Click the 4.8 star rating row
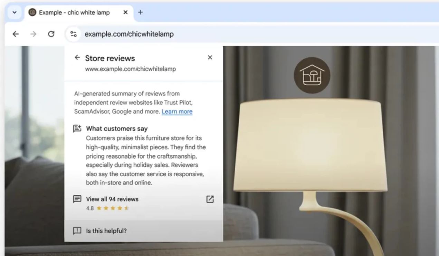The height and width of the screenshot is (256, 439). pyautogui.click(x=107, y=208)
